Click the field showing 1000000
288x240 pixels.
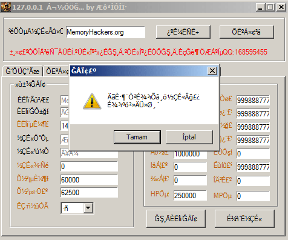190,154
